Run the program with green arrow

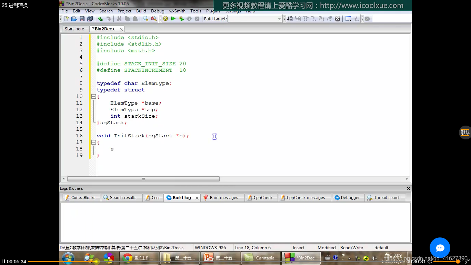pyautogui.click(x=173, y=19)
